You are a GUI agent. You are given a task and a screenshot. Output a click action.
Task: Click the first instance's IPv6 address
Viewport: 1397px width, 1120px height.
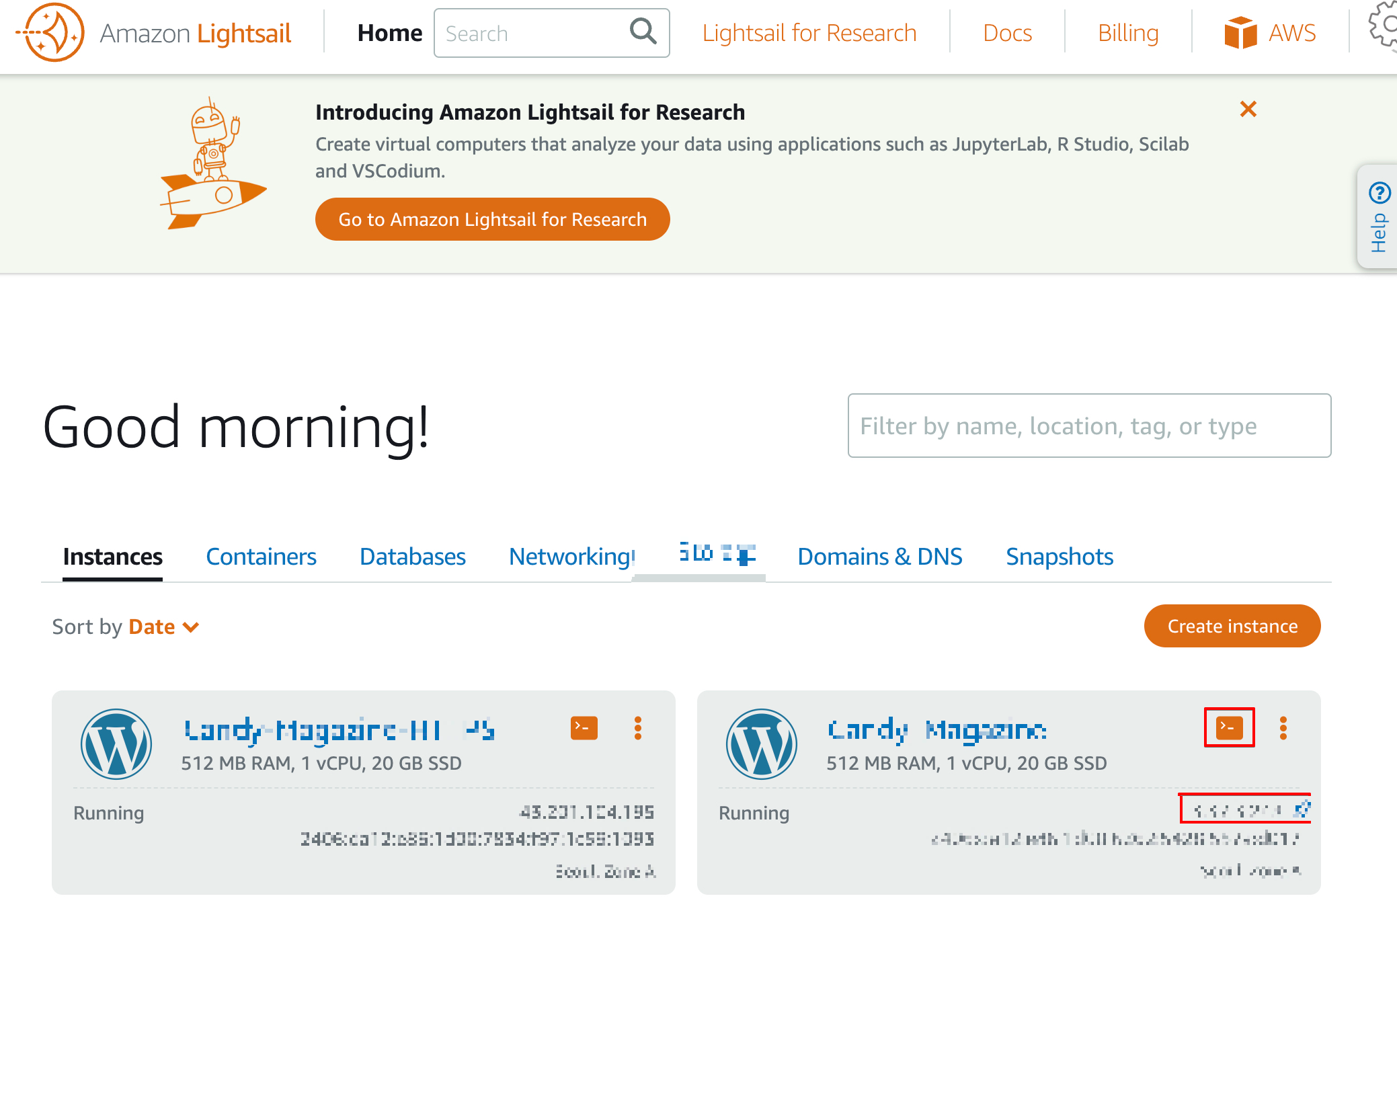coord(477,839)
